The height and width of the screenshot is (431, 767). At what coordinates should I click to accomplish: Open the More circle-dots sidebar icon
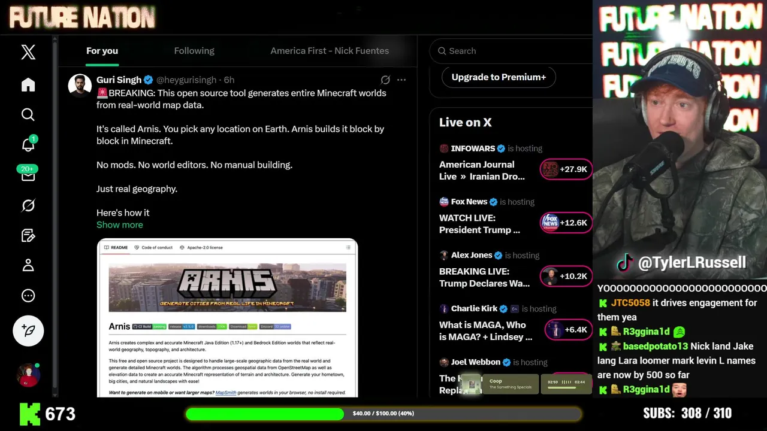click(28, 296)
